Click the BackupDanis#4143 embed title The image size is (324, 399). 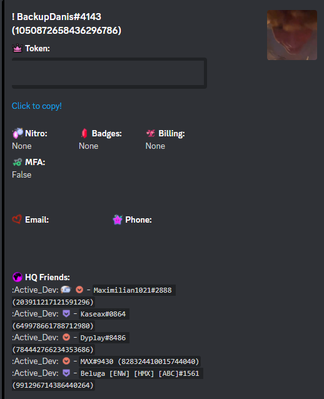click(x=66, y=23)
